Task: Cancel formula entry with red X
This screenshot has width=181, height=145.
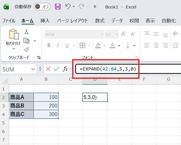Action: point(48,69)
